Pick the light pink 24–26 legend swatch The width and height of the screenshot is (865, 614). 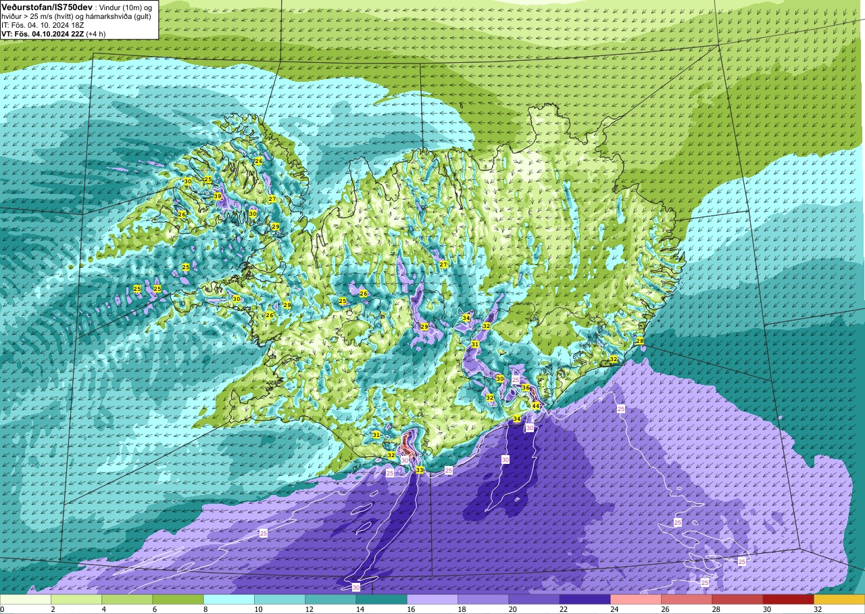(636, 600)
